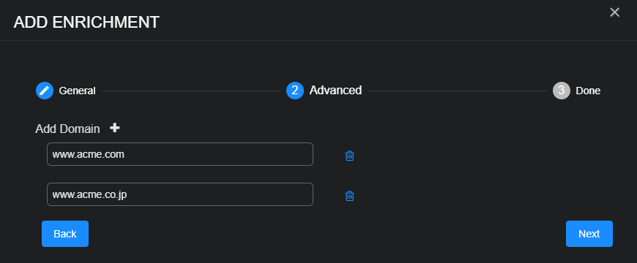This screenshot has height=263, width=637.
Task: Click the ADD ENRICHMENT dialog title
Action: [86, 23]
